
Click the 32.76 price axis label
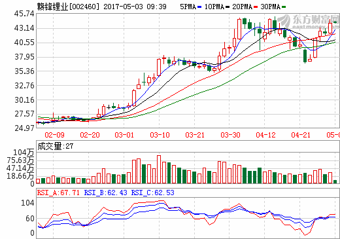click(24, 86)
